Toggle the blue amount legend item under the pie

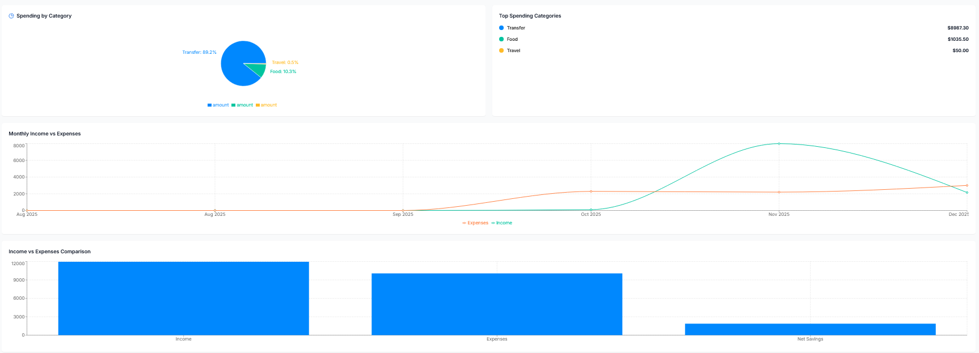coord(218,105)
